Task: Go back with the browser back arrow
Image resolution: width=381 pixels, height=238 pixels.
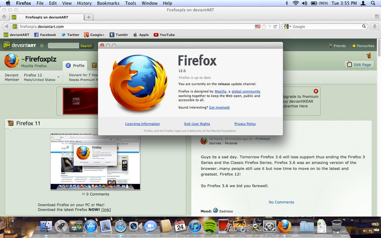Action: click(6, 27)
